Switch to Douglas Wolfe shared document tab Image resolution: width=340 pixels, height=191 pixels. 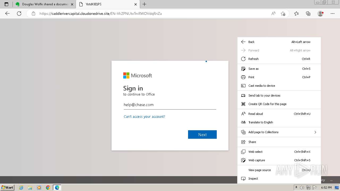tap(44, 4)
